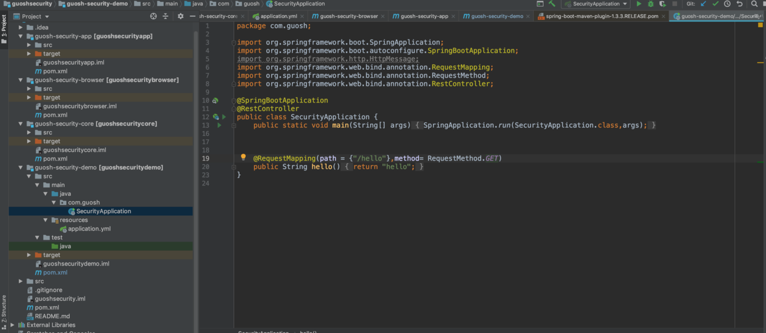Screen dimensions: 766x333
Task: Expand the .idea folder
Action: coord(20,27)
